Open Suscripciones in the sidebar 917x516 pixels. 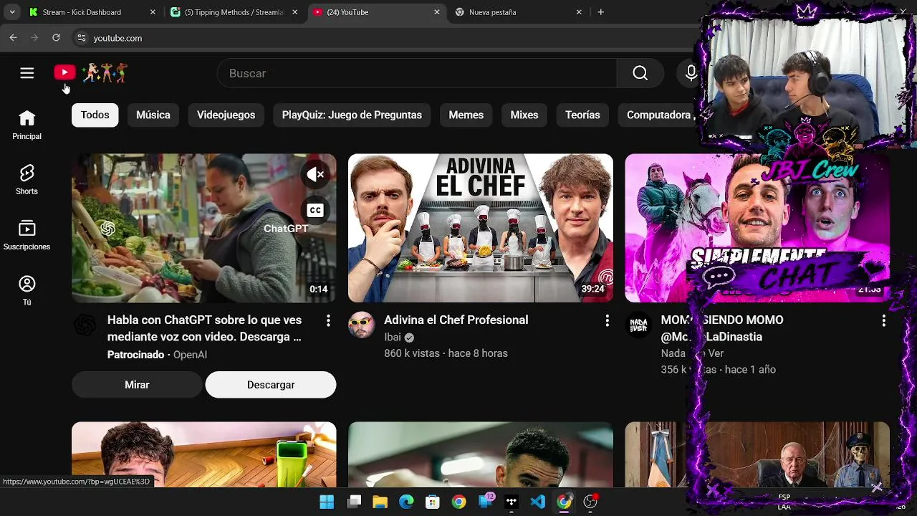pyautogui.click(x=27, y=235)
